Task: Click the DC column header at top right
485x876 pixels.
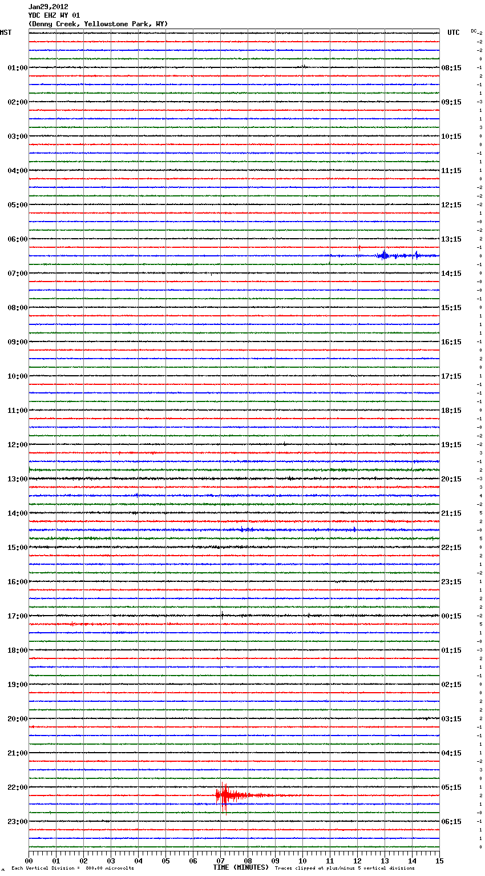Action: (x=474, y=31)
